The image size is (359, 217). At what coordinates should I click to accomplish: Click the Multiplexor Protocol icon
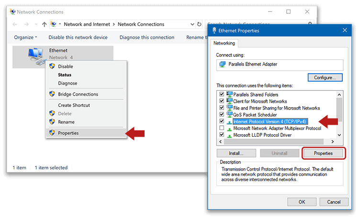click(x=229, y=129)
